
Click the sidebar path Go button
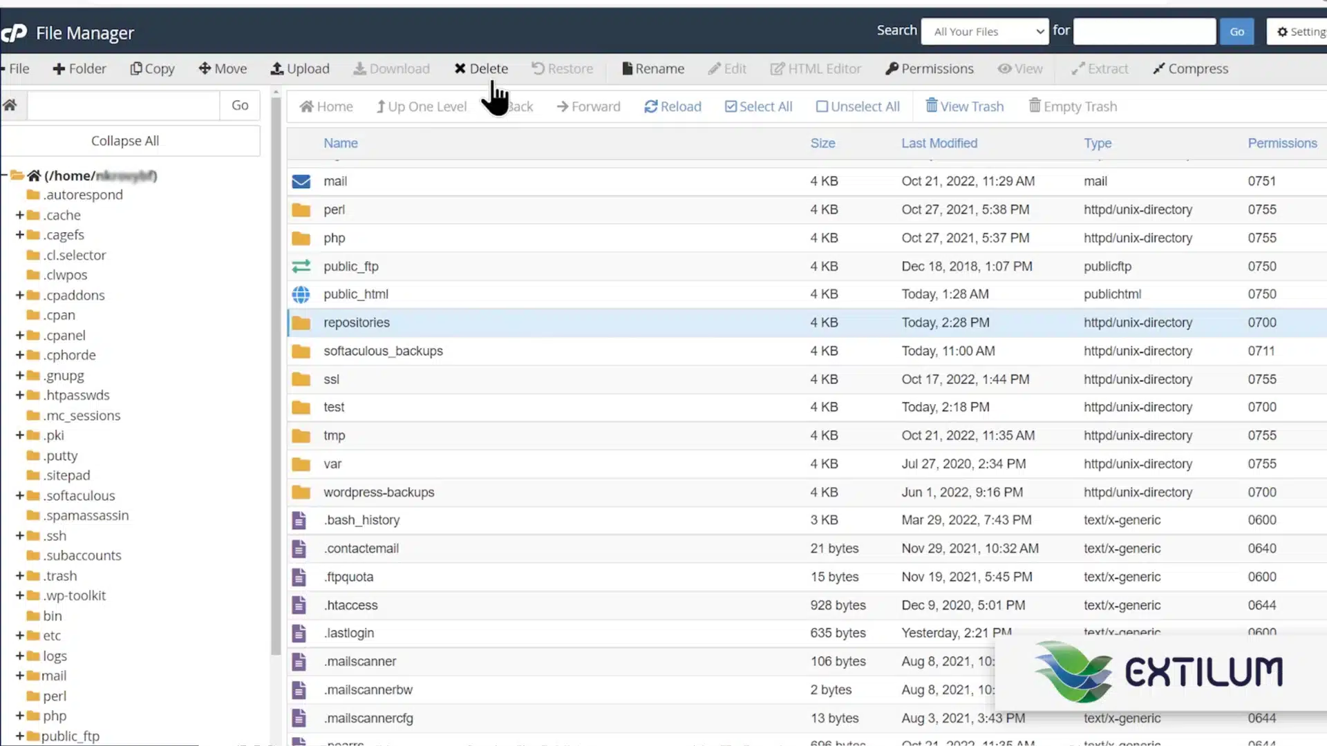point(240,105)
